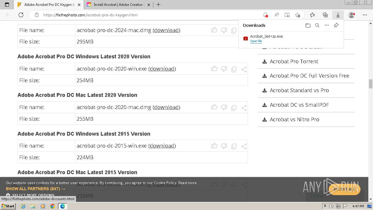Open the Immersive reader icon
Image resolution: width=373 pixels, height=210 pixels.
coord(287,15)
